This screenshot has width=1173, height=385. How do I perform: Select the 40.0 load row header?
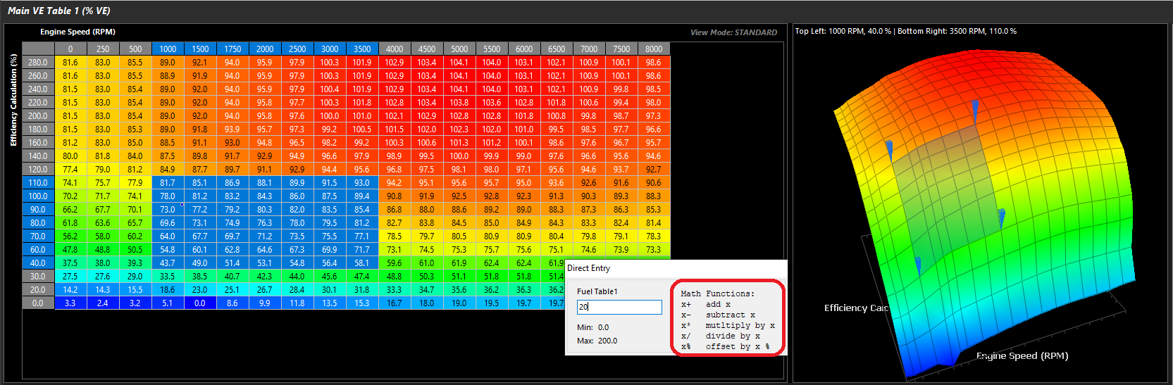38,263
